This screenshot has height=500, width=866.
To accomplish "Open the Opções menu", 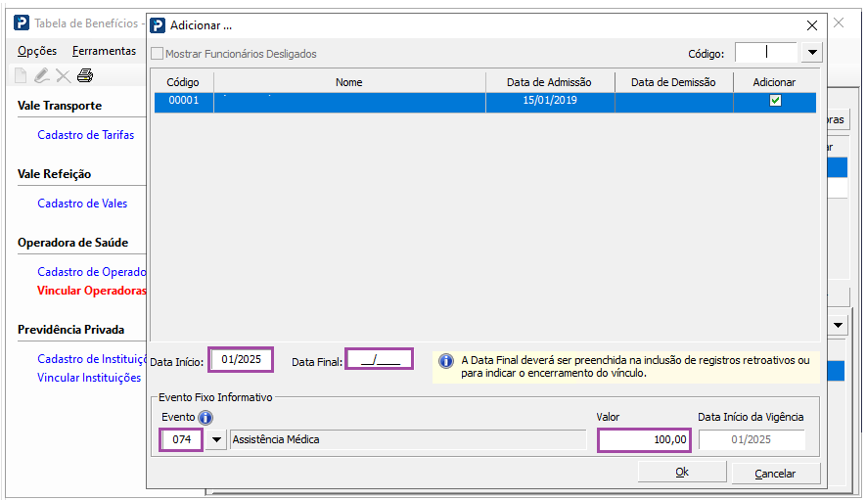I will tap(37, 51).
